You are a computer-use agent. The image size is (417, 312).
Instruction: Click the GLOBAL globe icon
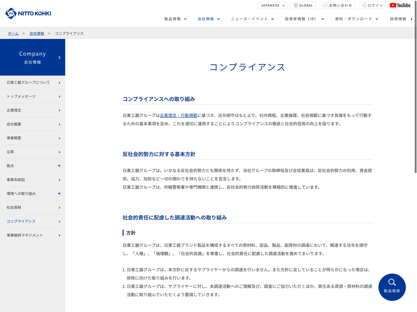point(296,5)
